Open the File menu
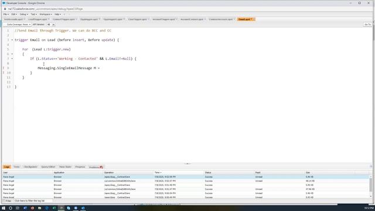This screenshot has height=211, width=375. point(6,14)
